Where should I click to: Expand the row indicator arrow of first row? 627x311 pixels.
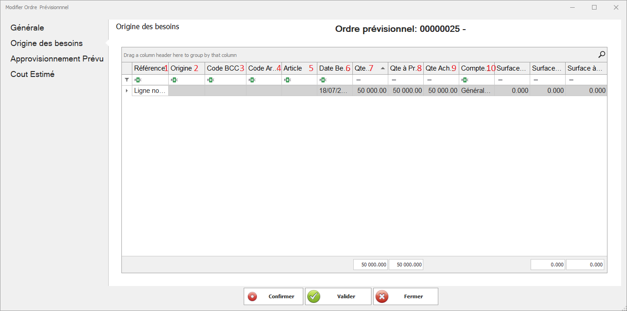tap(127, 91)
